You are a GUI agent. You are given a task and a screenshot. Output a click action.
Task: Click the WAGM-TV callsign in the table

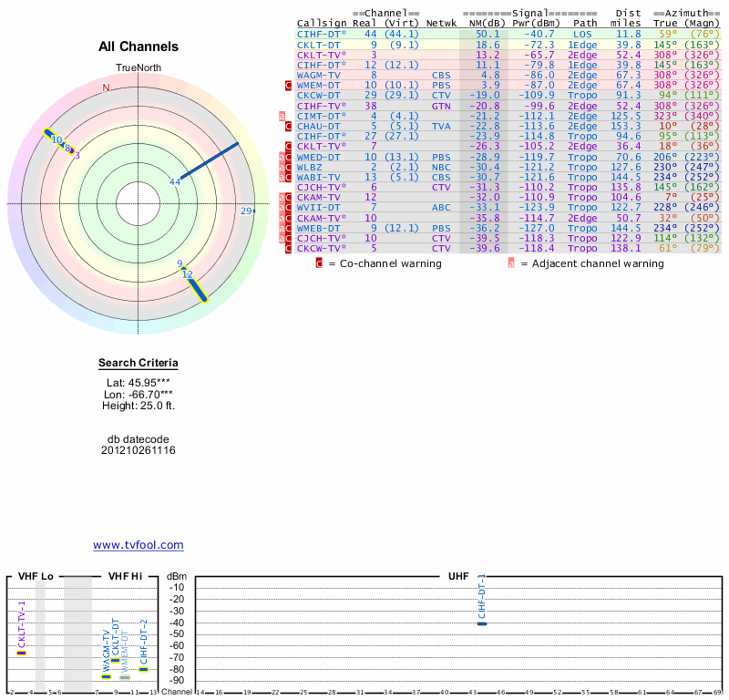point(318,75)
